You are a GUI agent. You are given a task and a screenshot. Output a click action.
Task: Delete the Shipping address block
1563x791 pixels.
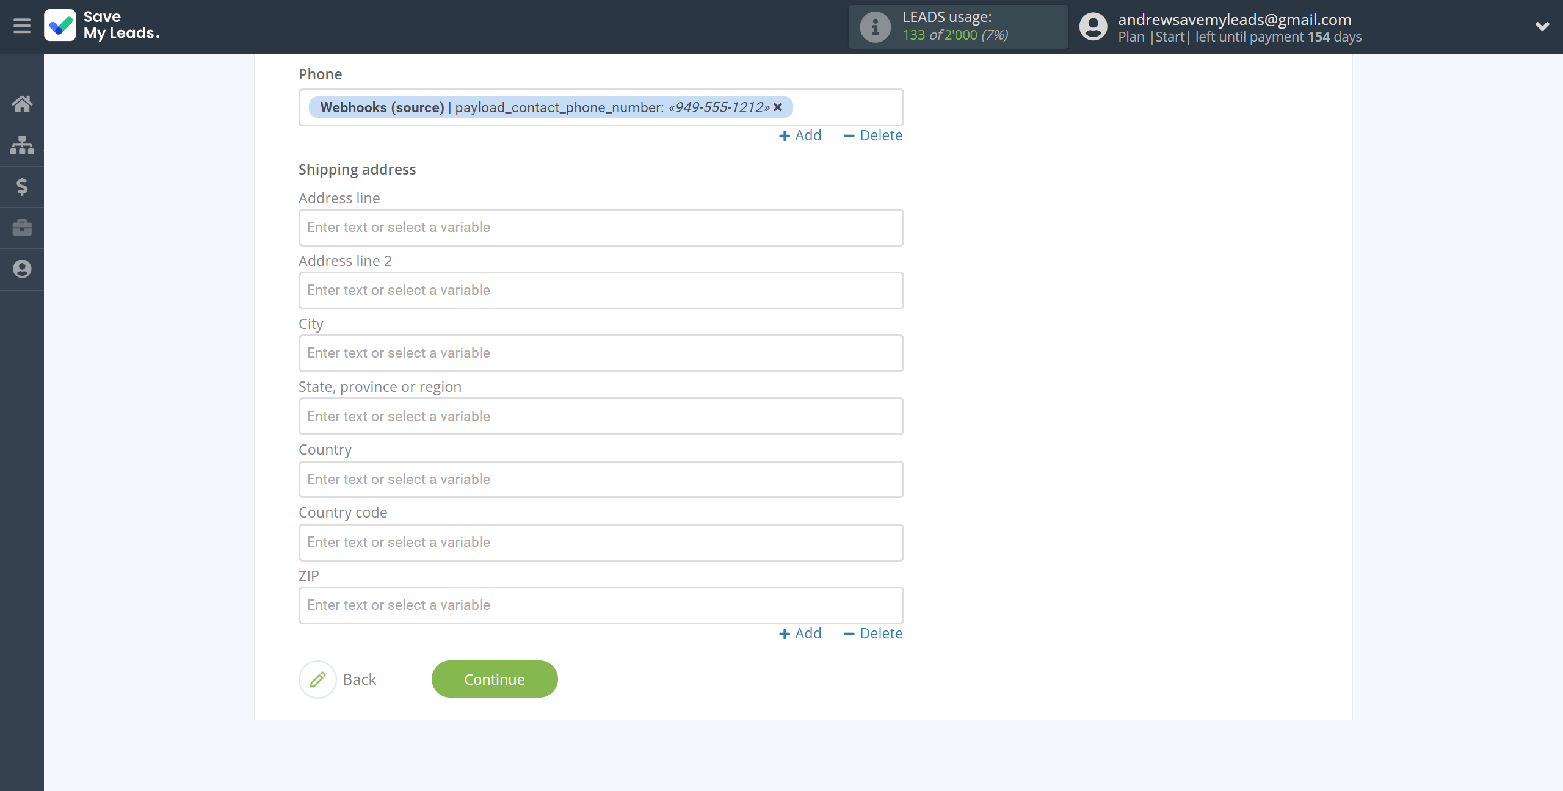873,634
